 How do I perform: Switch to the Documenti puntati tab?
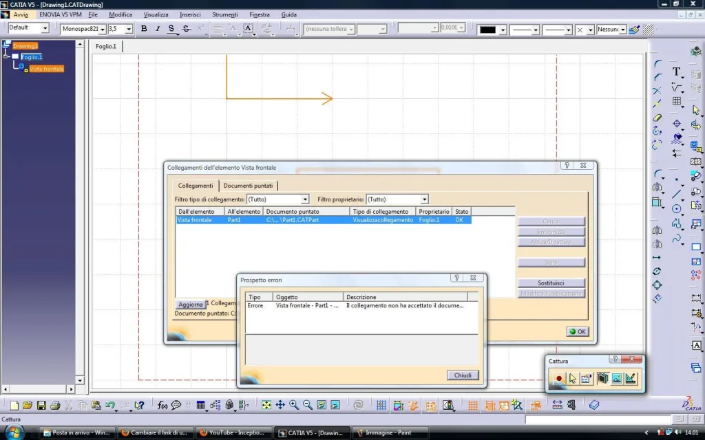click(248, 186)
